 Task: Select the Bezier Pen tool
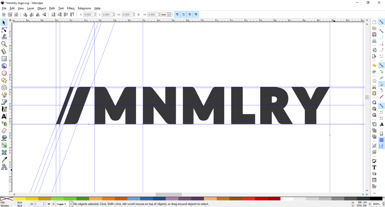[x=4, y=102]
